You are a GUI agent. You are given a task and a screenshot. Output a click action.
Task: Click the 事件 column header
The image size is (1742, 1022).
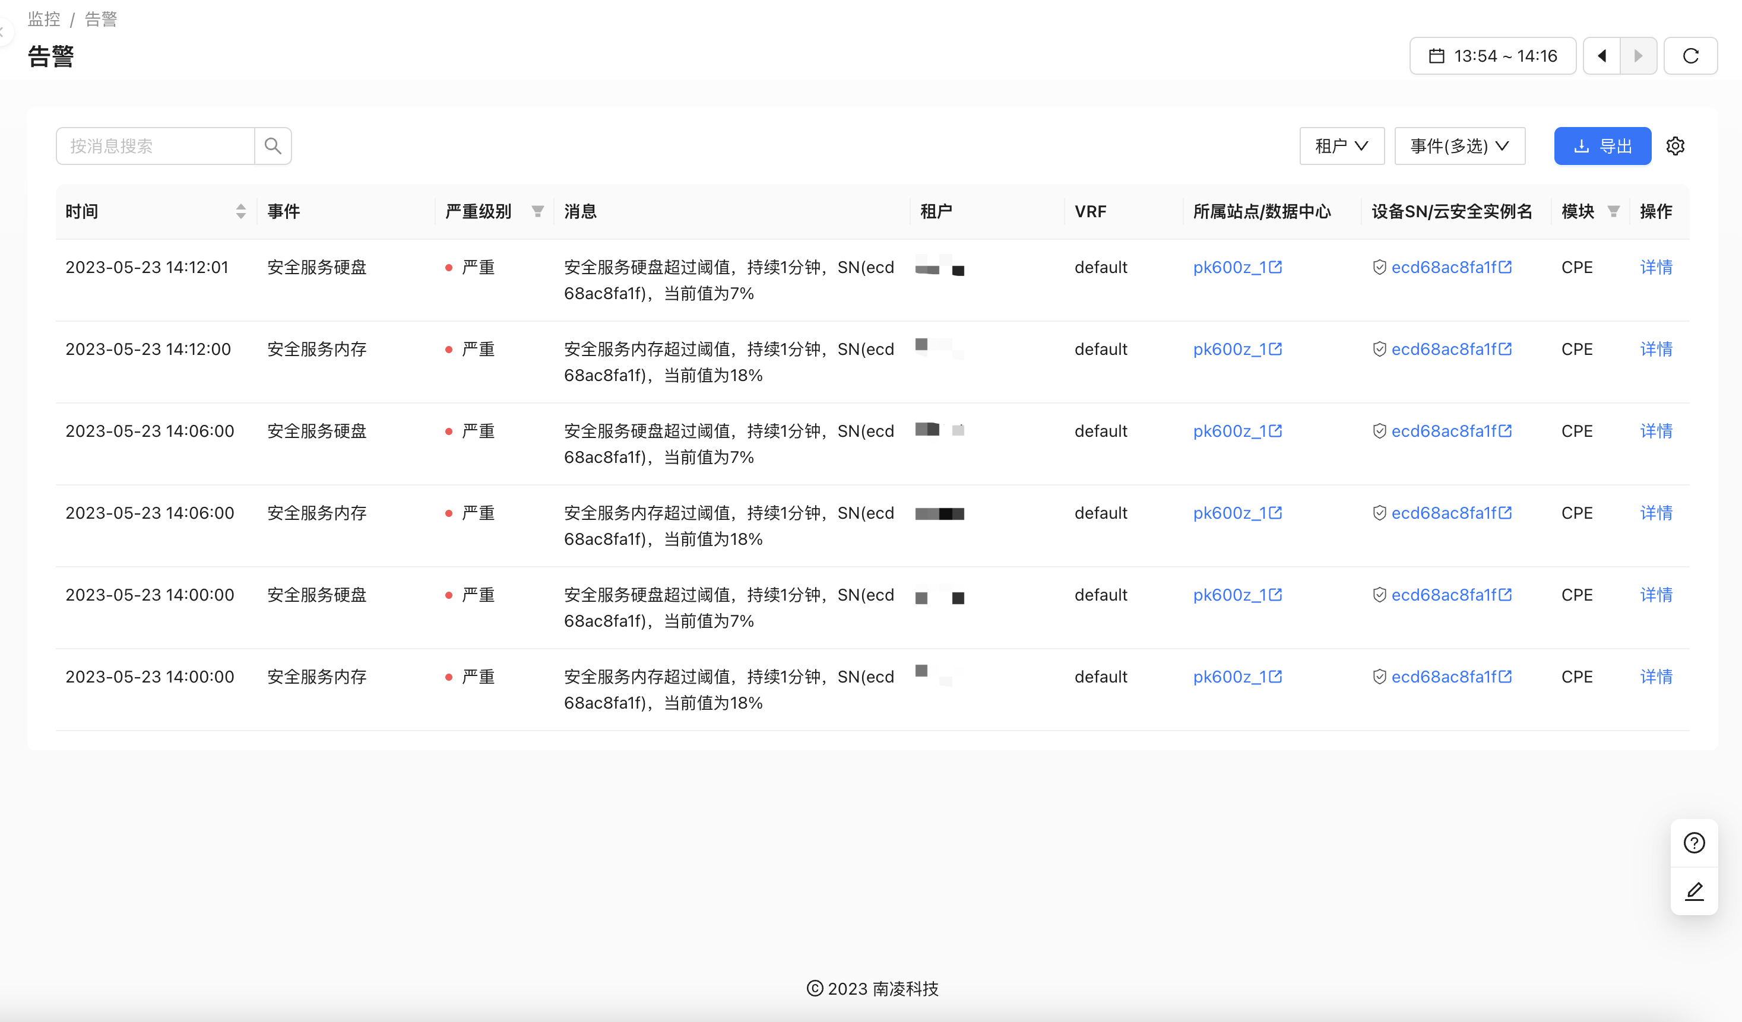pyautogui.click(x=283, y=211)
